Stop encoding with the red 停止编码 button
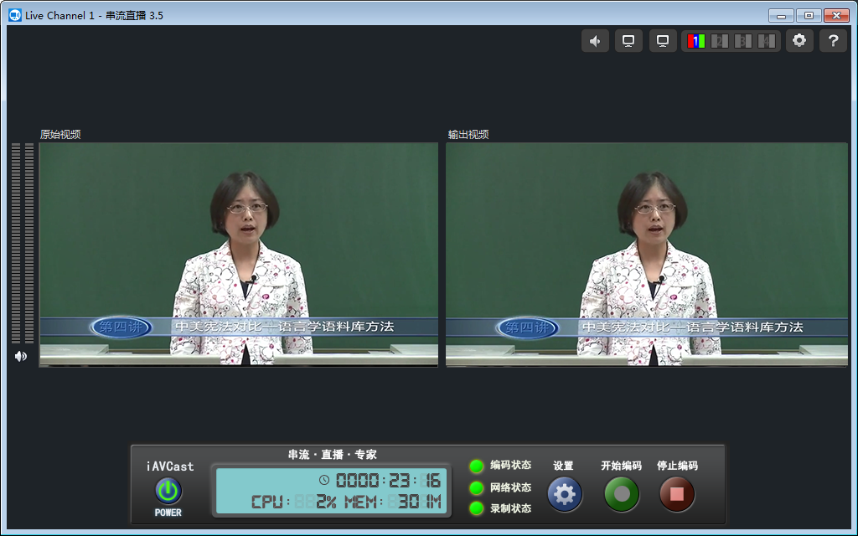The image size is (858, 536). (x=677, y=494)
